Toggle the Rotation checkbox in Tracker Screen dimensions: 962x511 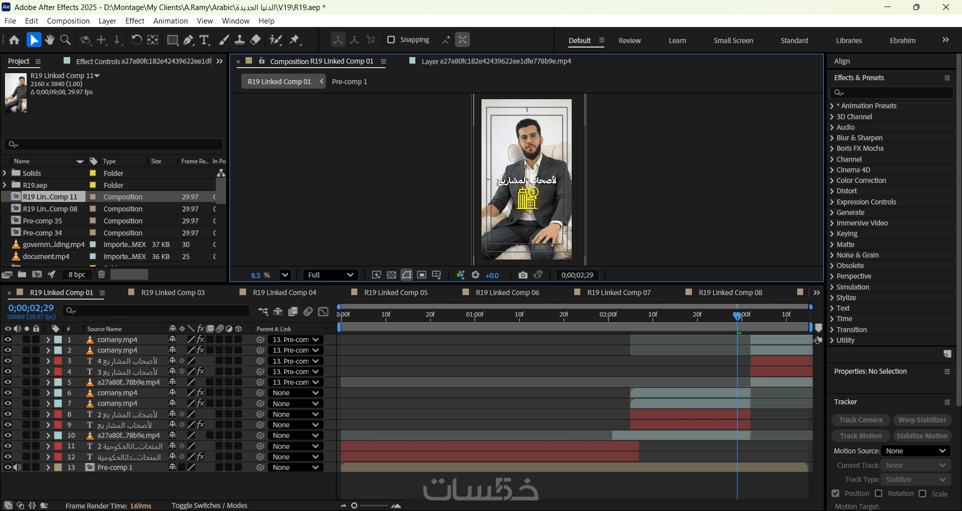(x=879, y=493)
